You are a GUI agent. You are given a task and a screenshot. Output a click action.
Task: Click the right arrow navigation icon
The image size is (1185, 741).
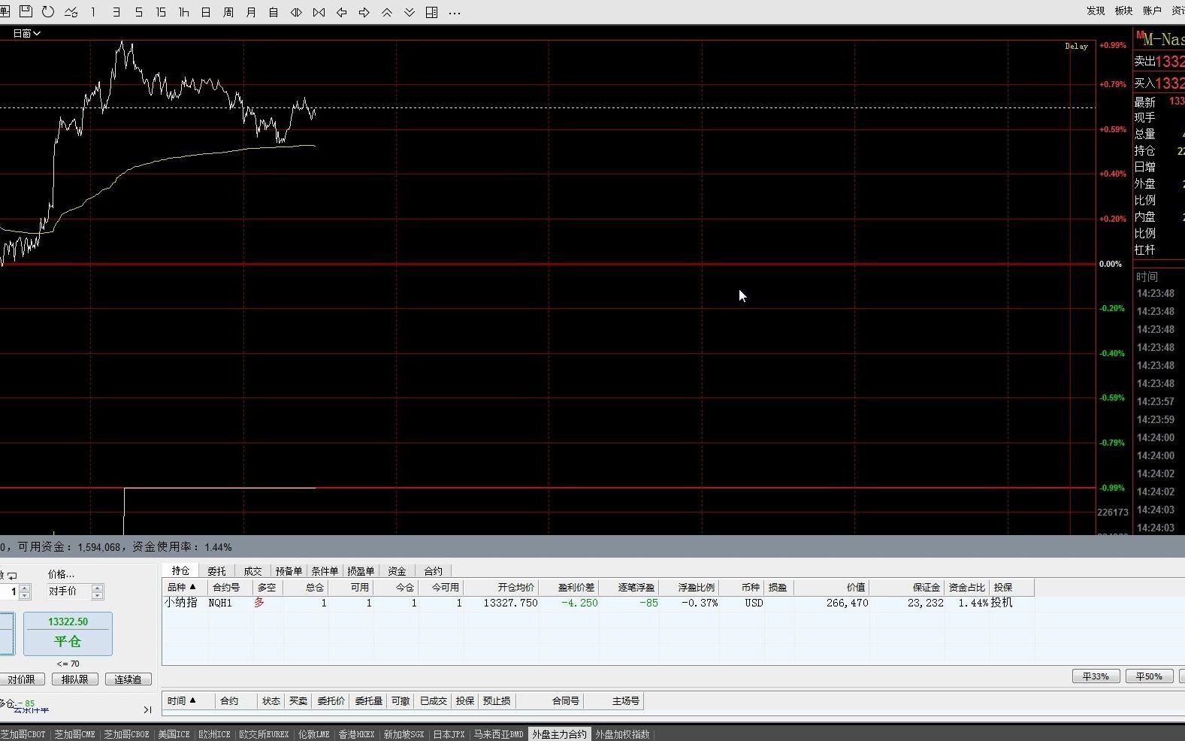(364, 12)
